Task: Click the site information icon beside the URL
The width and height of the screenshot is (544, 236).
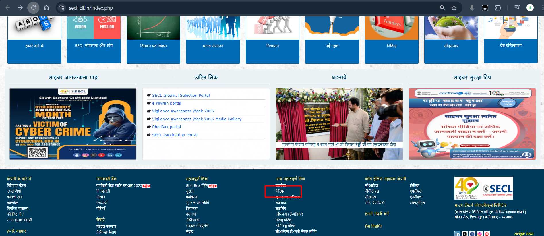Action: tap(62, 8)
